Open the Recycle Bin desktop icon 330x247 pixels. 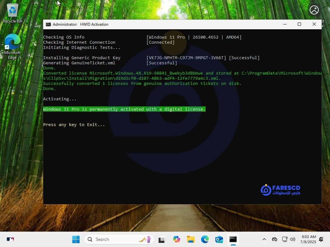[13, 14]
